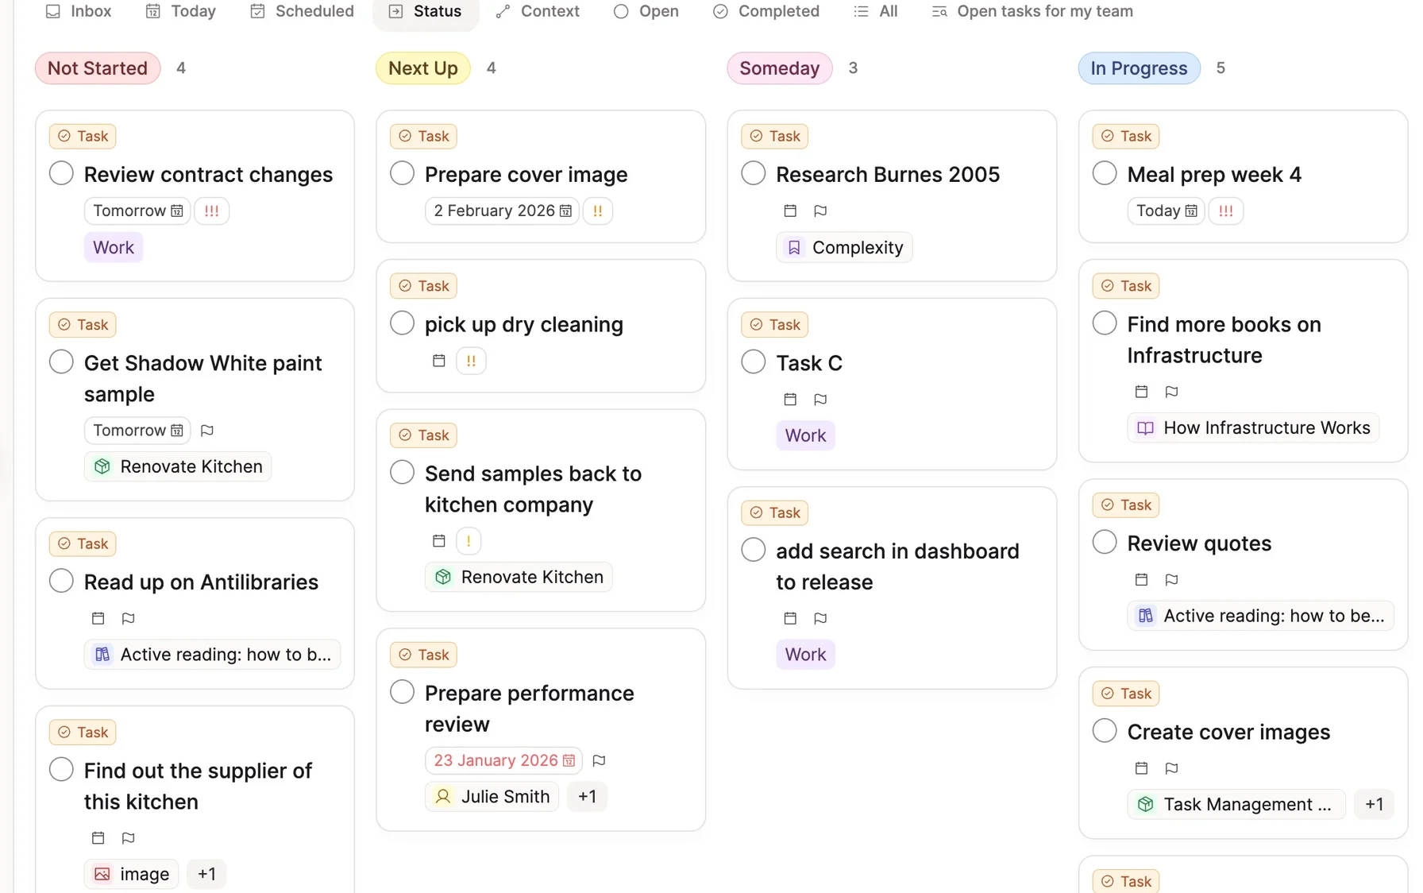Switch to the Completed tab
The image size is (1423, 893).
click(766, 11)
